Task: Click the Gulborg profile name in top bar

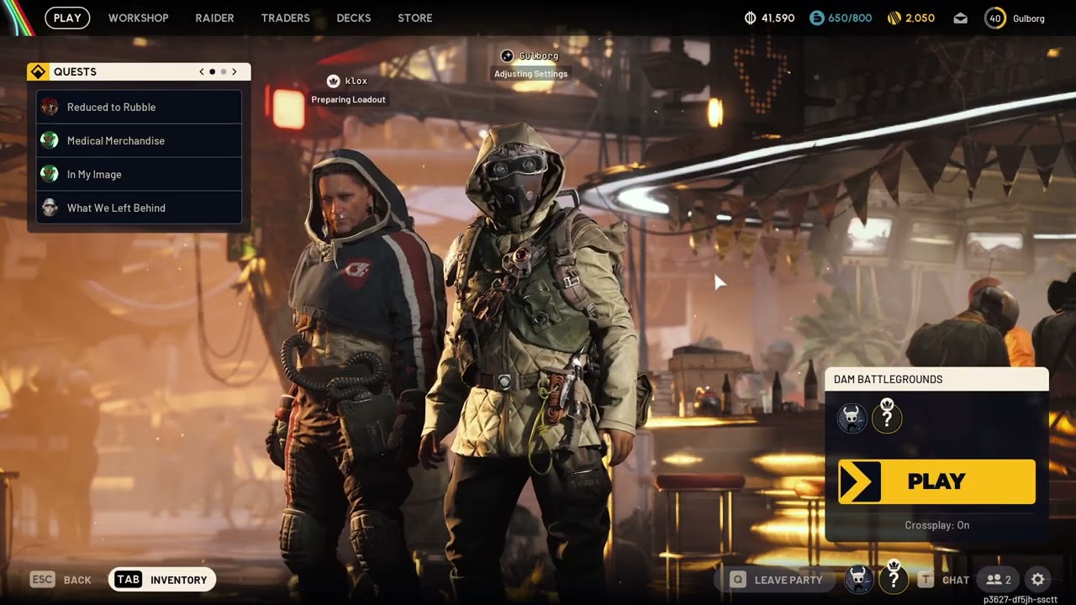Action: click(x=1029, y=18)
